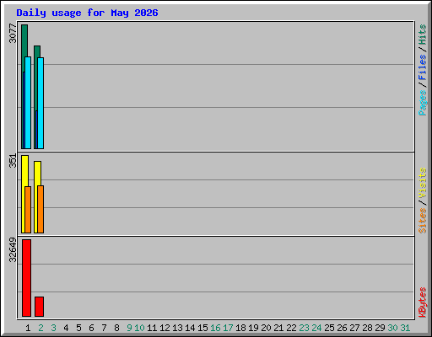Viewport: 432px width, 337px height.
Task: Click day label 8 on the axis
Action: (x=116, y=328)
